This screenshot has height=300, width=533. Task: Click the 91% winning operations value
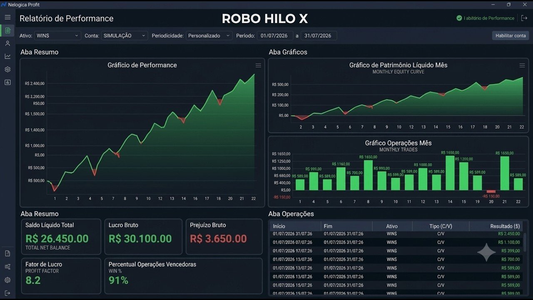pyautogui.click(x=119, y=280)
